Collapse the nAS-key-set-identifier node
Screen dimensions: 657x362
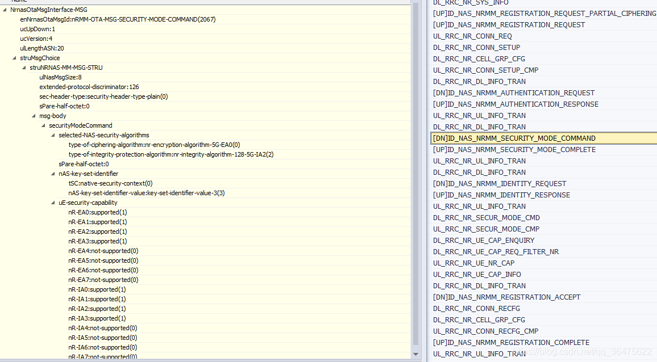click(x=53, y=174)
